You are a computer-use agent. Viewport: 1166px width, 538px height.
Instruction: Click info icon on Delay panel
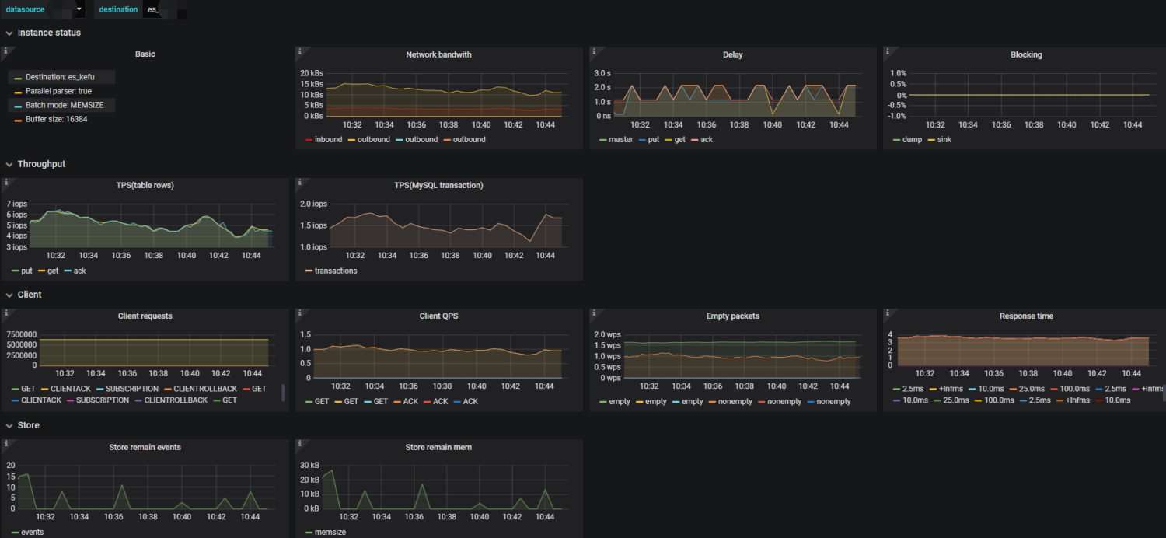(593, 51)
